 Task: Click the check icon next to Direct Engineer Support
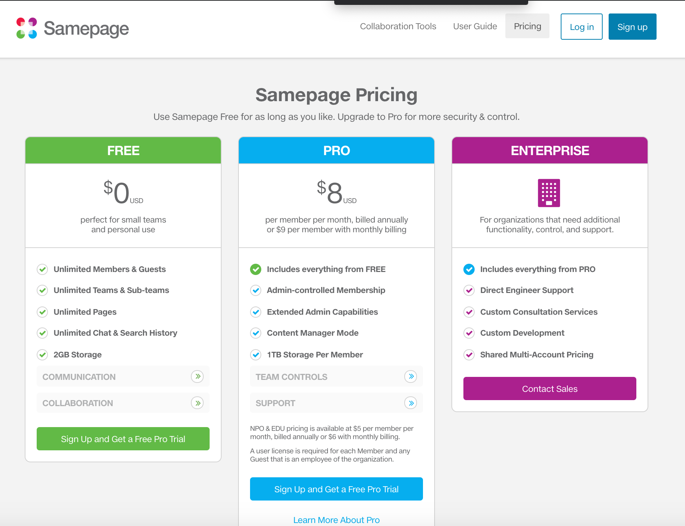pyautogui.click(x=469, y=290)
